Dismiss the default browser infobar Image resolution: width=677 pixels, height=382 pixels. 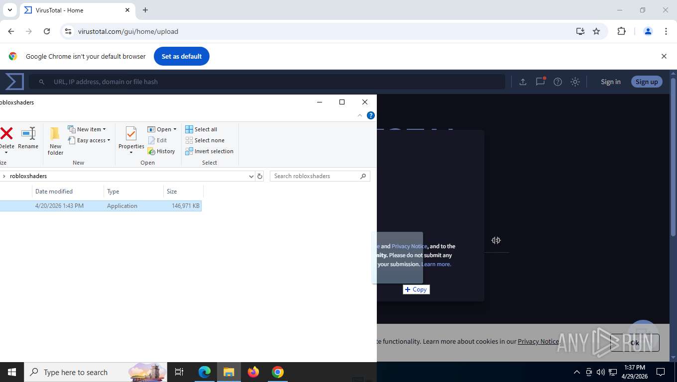[x=664, y=56]
